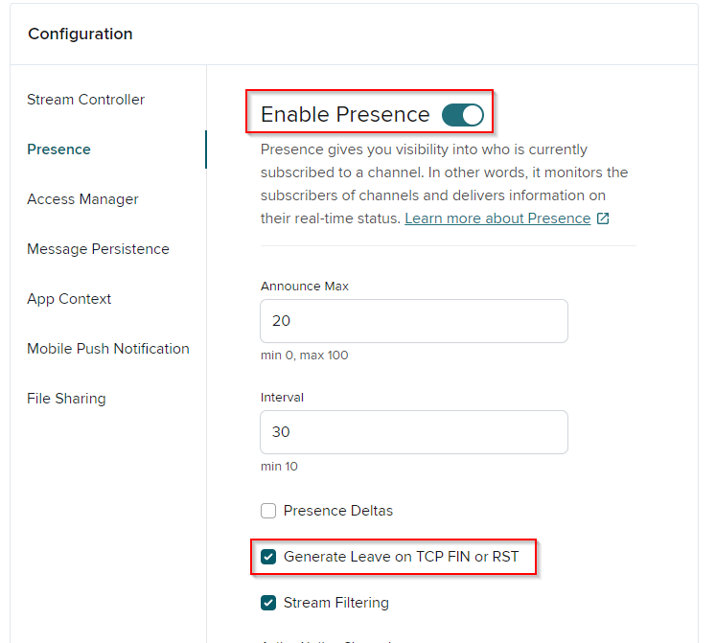The width and height of the screenshot is (716, 643).
Task: Click the Announce Max input field
Action: pos(413,321)
